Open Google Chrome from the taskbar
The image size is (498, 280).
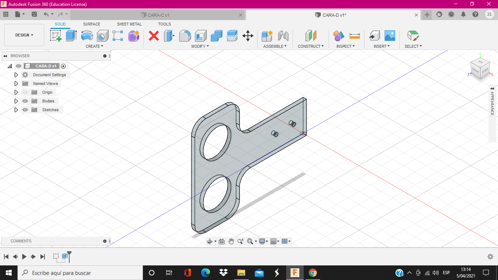tap(312, 273)
